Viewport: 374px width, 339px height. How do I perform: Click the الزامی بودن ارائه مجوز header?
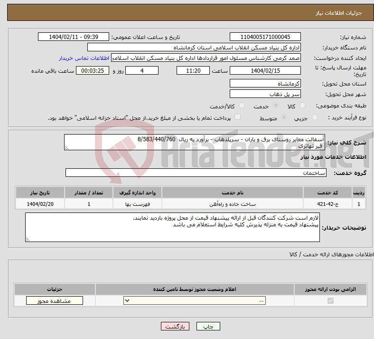coord(330,289)
